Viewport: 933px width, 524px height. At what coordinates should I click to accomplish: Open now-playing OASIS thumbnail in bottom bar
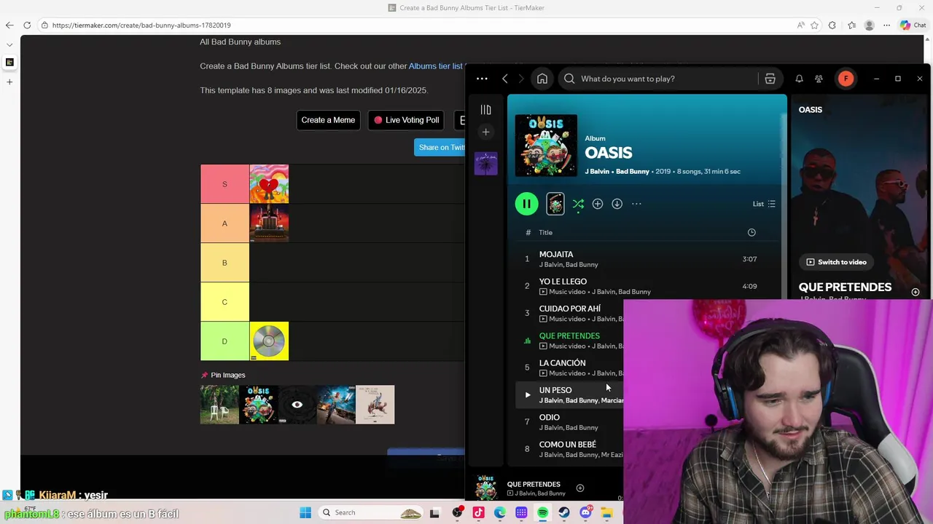click(486, 488)
